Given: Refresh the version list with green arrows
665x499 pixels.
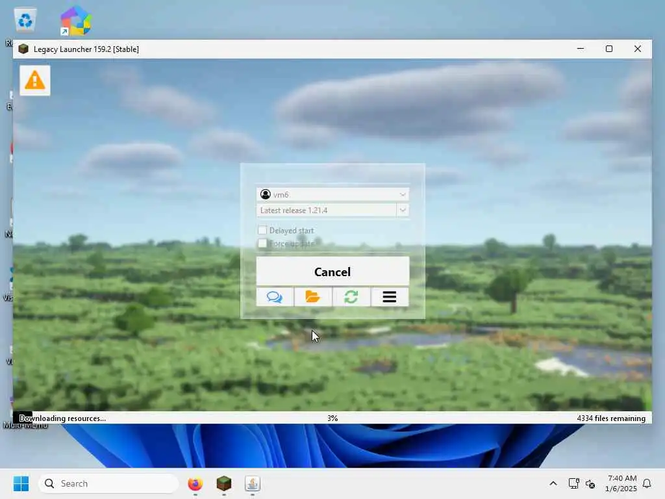Looking at the screenshot, I should pos(351,296).
